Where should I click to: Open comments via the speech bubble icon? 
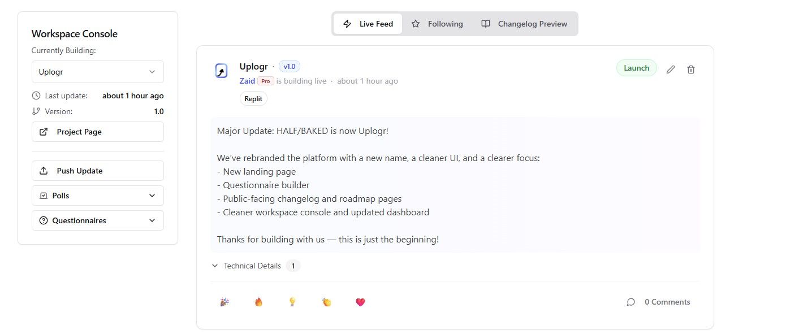(x=631, y=302)
